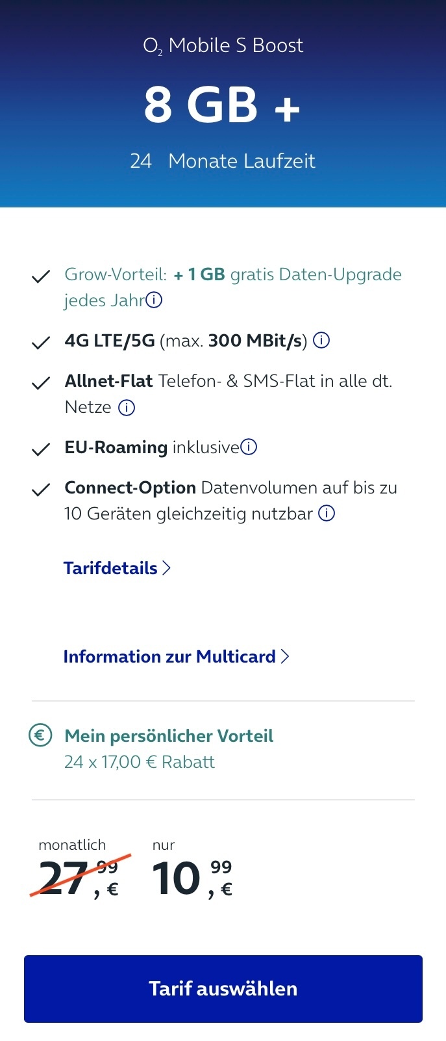The width and height of the screenshot is (446, 1041).
Task: Open the Grow-Vorteil info icon after 'jedes Jahr'
Action: point(154,300)
